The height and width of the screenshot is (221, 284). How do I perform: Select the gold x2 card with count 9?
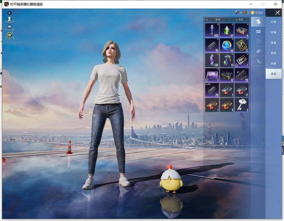(x=227, y=105)
